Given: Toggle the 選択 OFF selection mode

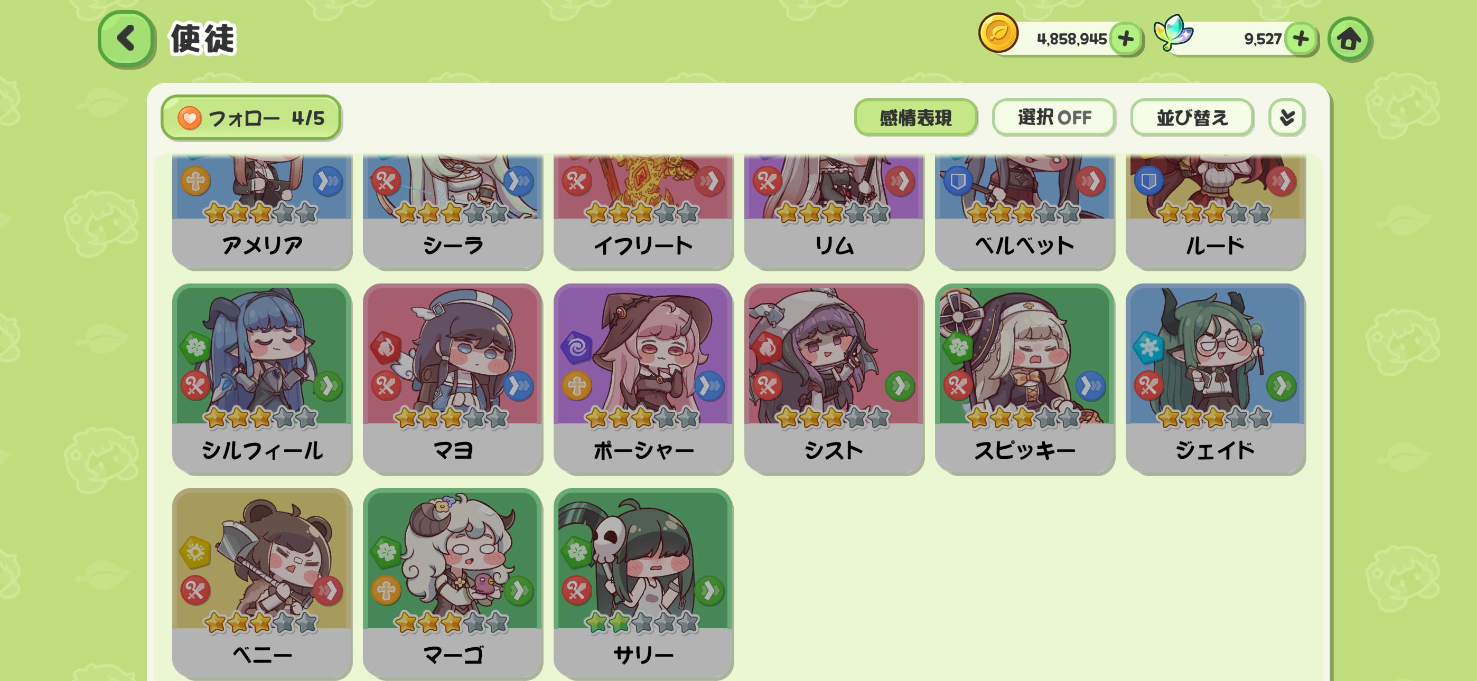Looking at the screenshot, I should 1054,118.
